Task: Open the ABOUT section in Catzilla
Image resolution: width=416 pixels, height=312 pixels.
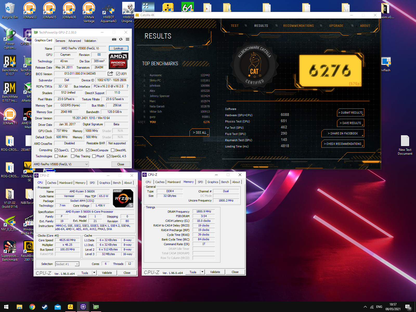Action: [x=365, y=25]
